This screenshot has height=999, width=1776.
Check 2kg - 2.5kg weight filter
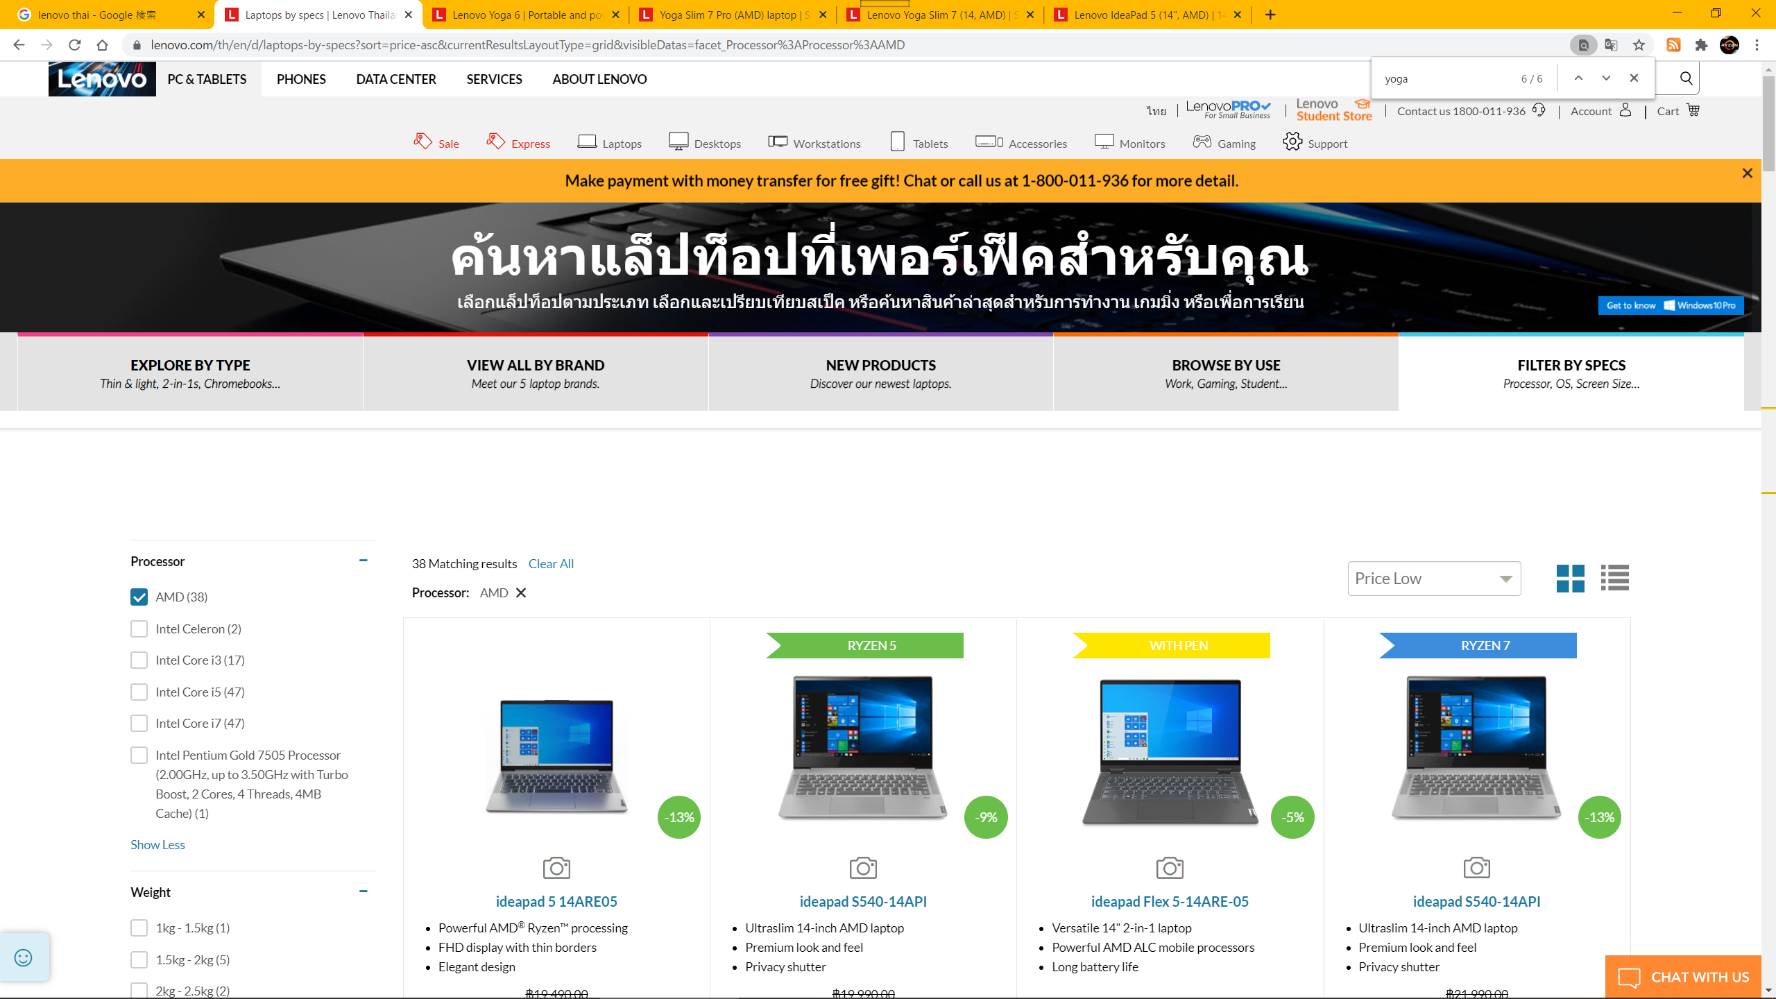pyautogui.click(x=139, y=991)
